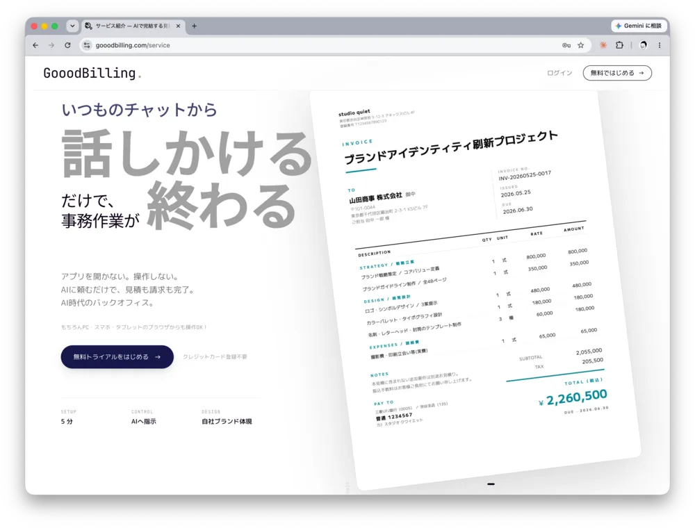
Task: Open the Extensions puzzle icon
Action: pos(620,45)
